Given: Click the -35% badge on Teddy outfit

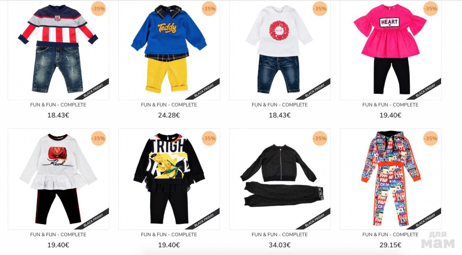Looking at the screenshot, I should [209, 9].
